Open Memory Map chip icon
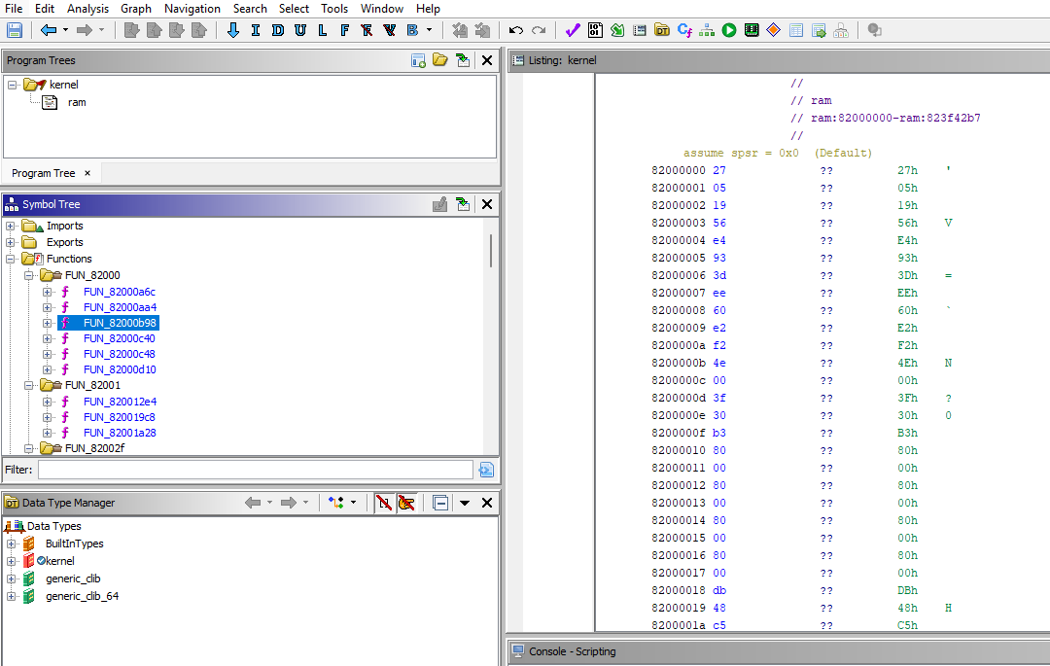The image size is (1050, 666). click(x=752, y=30)
